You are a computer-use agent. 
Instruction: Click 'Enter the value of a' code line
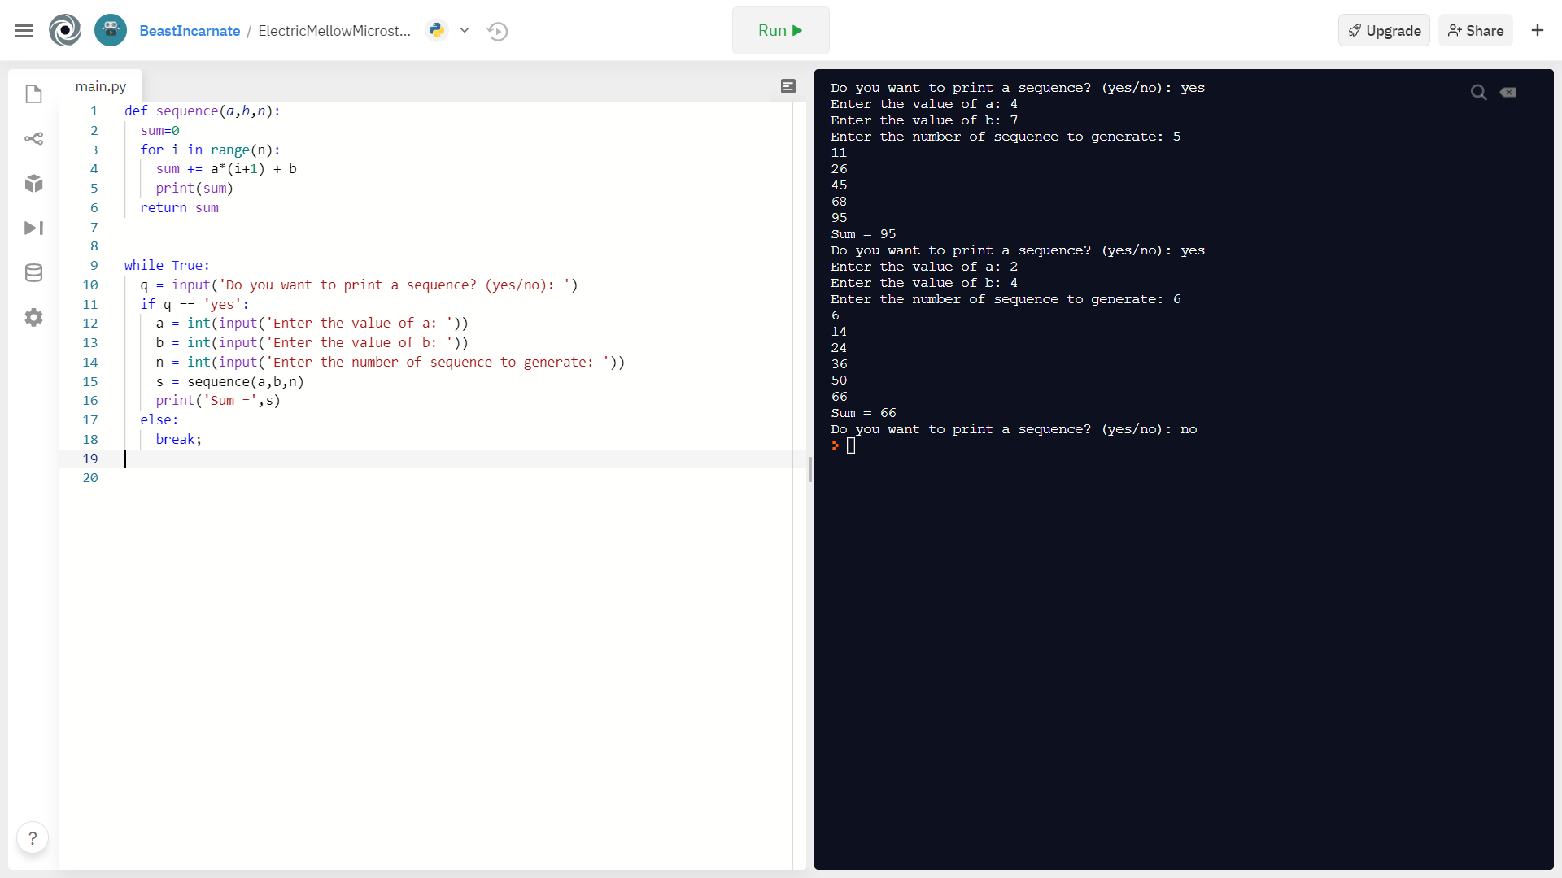[312, 324]
